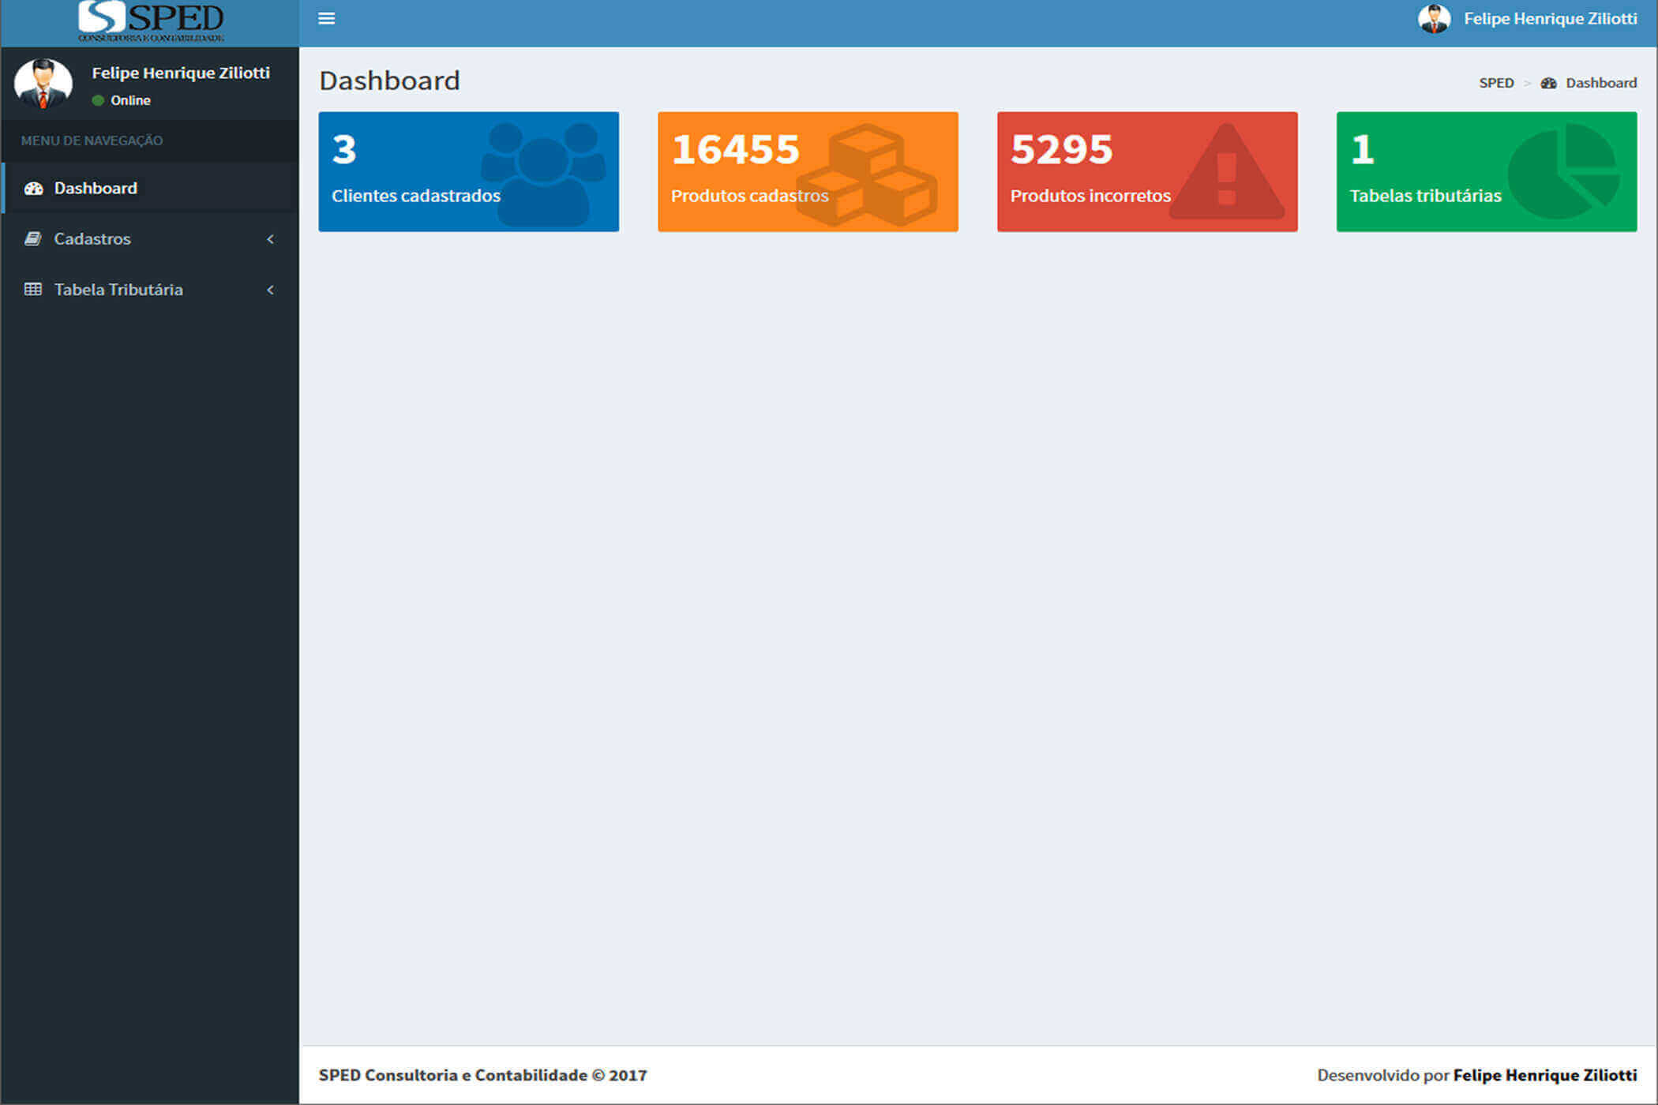Click Online status text in sidebar

coord(130,100)
